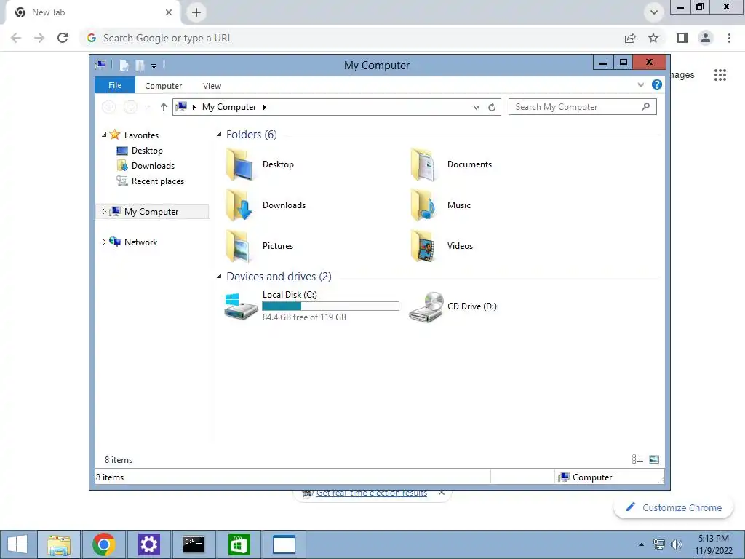Open the View ribbon tab
Viewport: 745px width, 559px height.
click(x=212, y=86)
